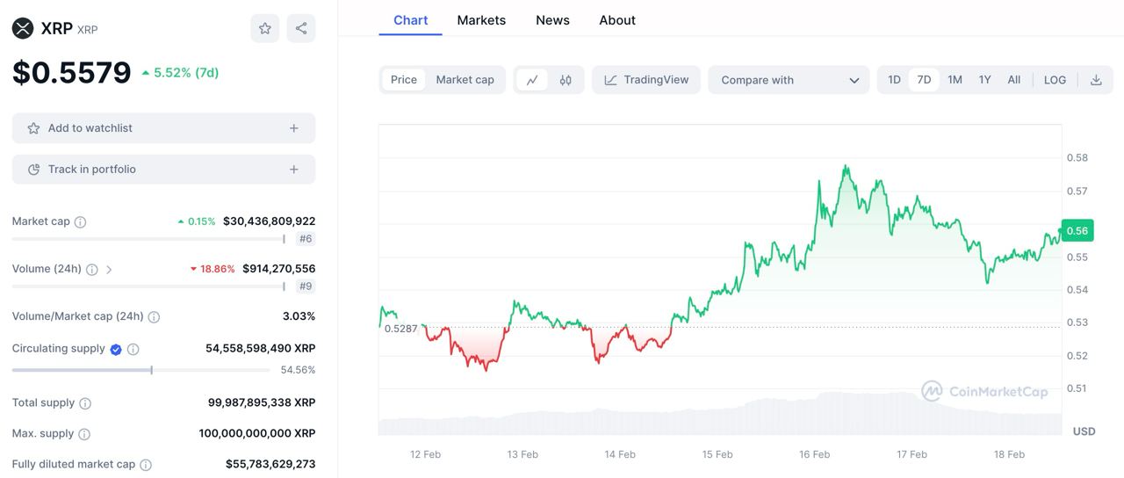Click 54,558,598,490 XRP supply value
1124x478 pixels.
click(260, 349)
